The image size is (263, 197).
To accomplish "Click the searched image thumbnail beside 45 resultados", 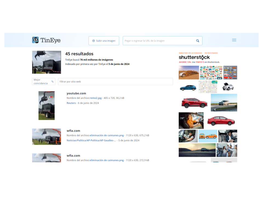I will (47, 62).
